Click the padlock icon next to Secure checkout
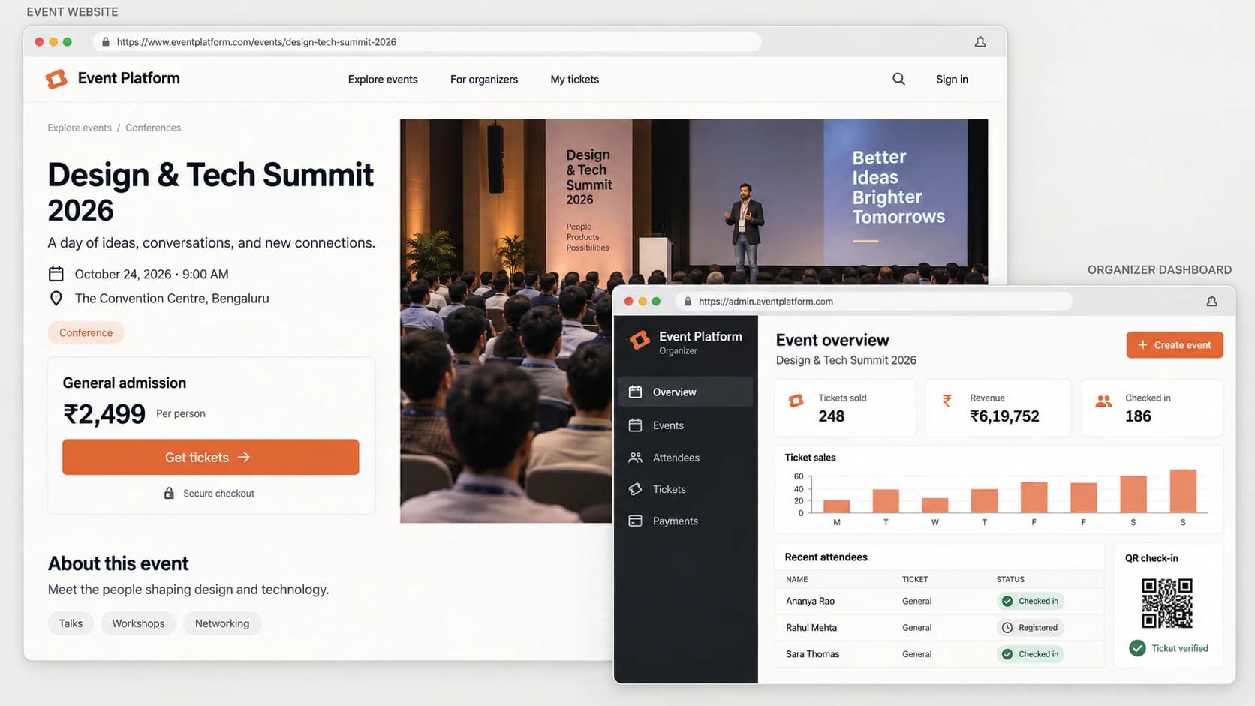The image size is (1255, 706). [x=169, y=493]
